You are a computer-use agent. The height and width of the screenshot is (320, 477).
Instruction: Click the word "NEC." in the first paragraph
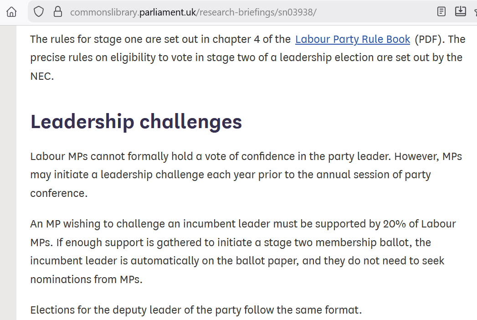(42, 76)
